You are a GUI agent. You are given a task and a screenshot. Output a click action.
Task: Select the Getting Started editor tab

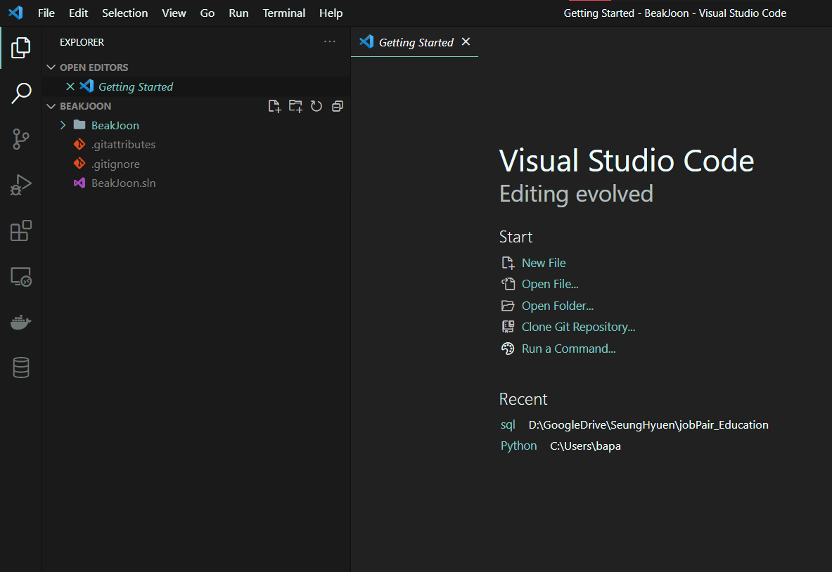414,42
